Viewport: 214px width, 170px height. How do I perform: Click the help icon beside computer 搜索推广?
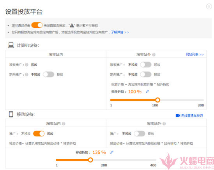coord(27,65)
